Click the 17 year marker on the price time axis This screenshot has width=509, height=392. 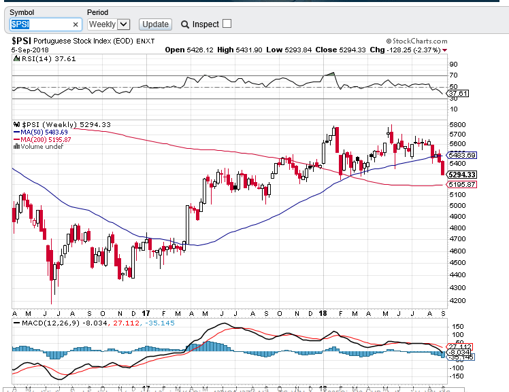tap(146, 313)
